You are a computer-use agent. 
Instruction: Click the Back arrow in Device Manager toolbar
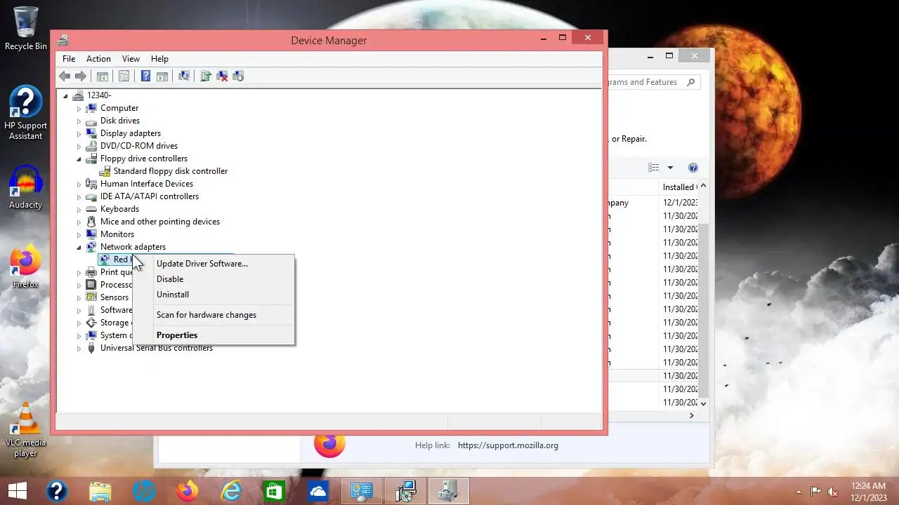click(x=65, y=76)
